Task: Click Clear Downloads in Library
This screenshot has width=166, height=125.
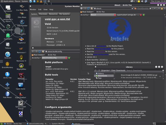Action: click(118, 70)
